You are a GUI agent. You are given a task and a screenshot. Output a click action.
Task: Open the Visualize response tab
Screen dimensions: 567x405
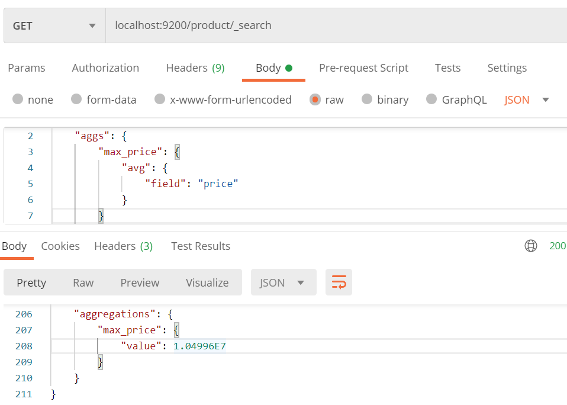(x=207, y=282)
